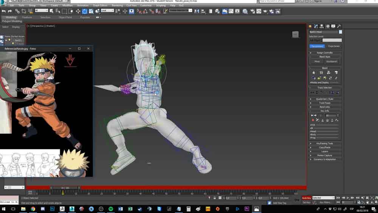Open the Hierarchy command panel tab
Viewport: 378px width, 213px height.
pos(322,26)
